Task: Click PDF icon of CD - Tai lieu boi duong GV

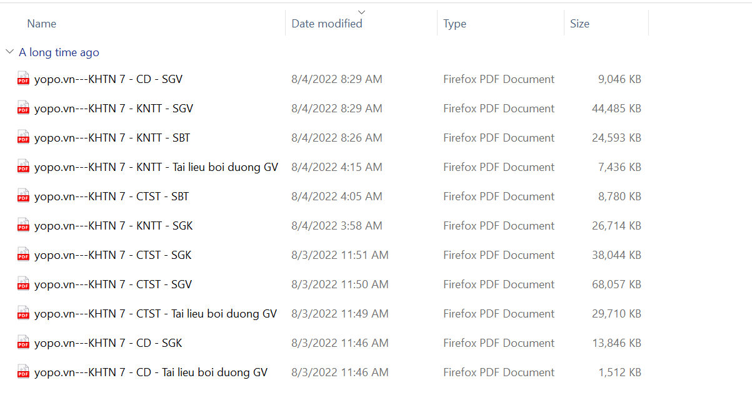Action: click(x=23, y=372)
